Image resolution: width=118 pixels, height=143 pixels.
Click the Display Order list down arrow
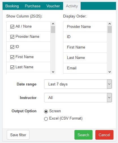pyautogui.click(x=110, y=72)
